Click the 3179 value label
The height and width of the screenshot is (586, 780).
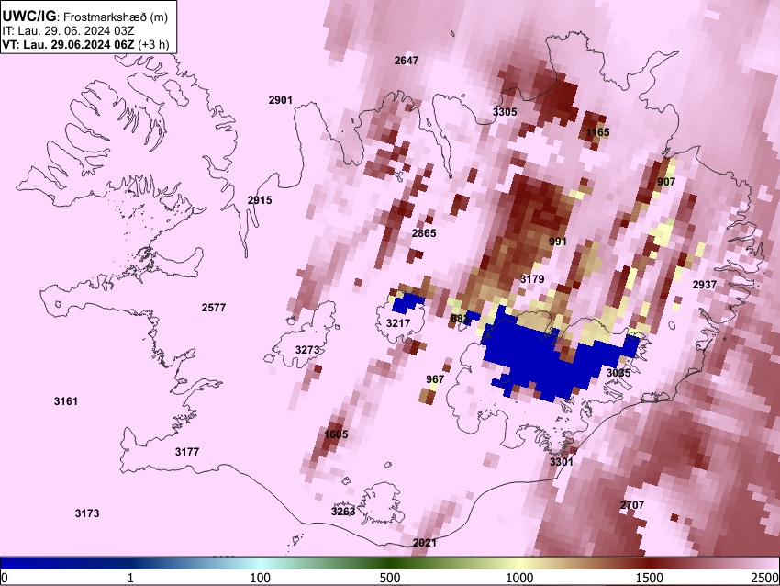tap(532, 279)
